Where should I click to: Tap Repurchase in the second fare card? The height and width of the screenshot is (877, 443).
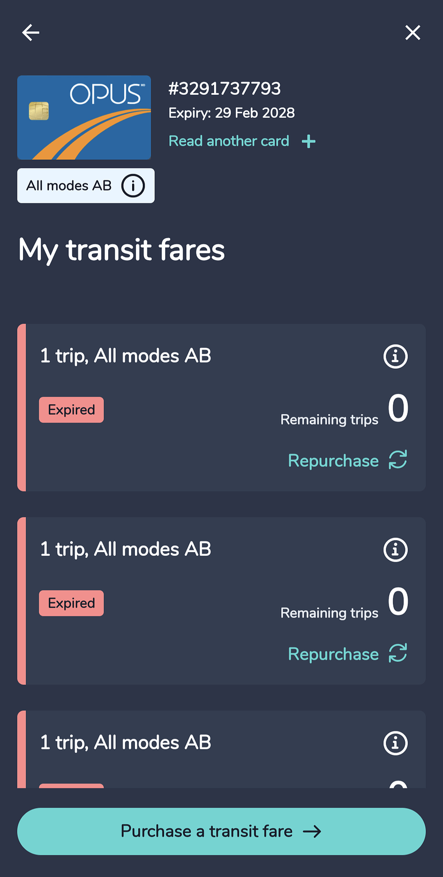click(333, 654)
